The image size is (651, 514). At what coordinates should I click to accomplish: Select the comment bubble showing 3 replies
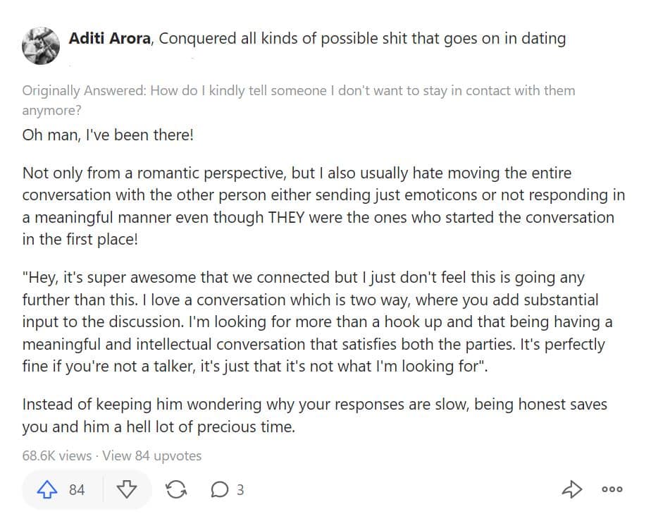point(221,489)
